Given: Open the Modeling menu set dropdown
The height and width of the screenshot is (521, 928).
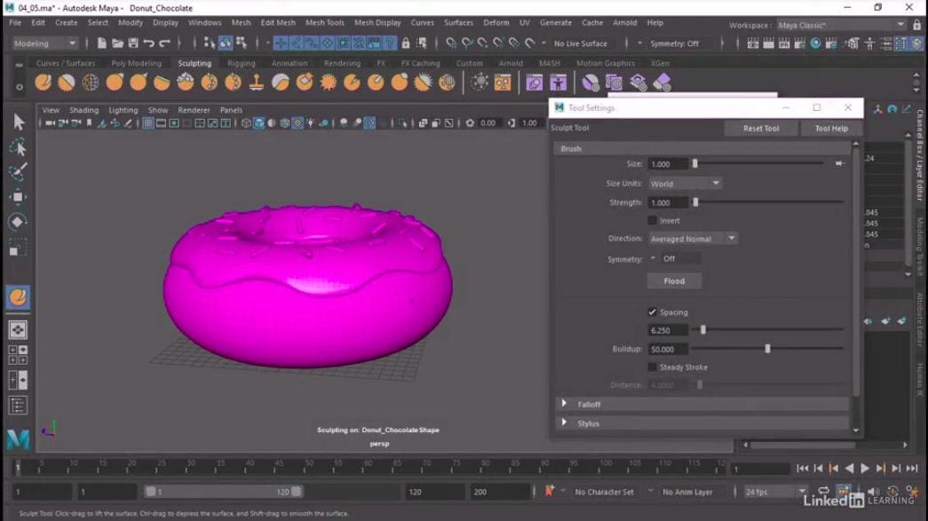Looking at the screenshot, I should 45,43.
